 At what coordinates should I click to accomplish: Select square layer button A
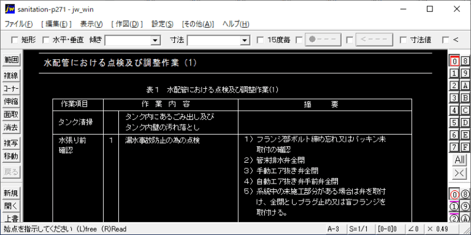click(x=465, y=86)
